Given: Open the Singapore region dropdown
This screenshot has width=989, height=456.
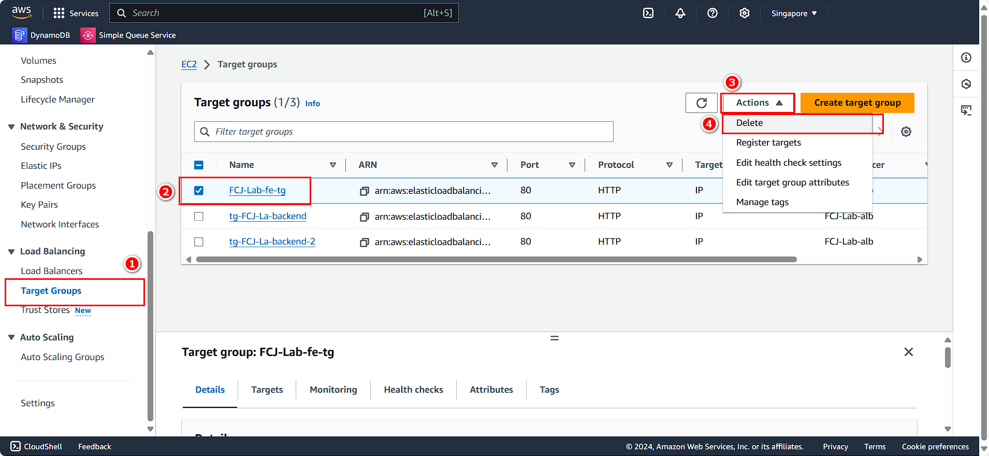Looking at the screenshot, I should [794, 13].
